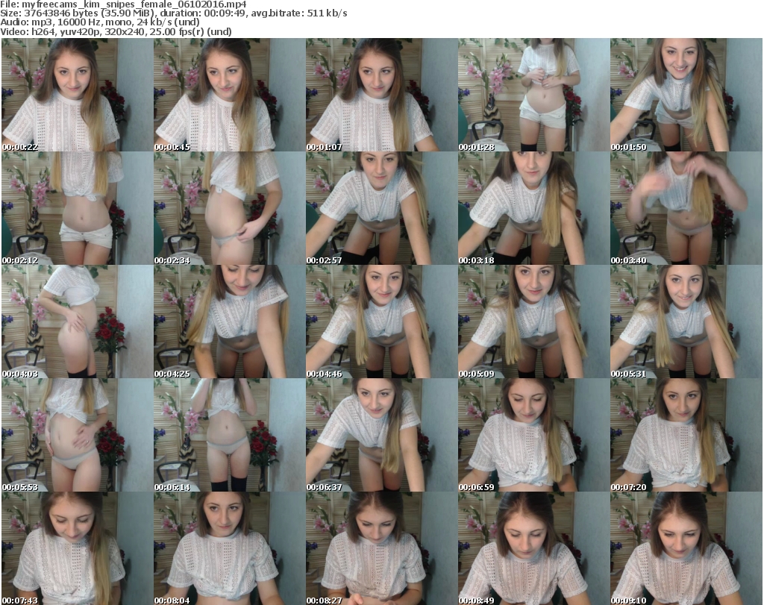Image resolution: width=764 pixels, height=605 pixels.
Task: Pick the last thumbnail at 00:09:10
Action: point(686,548)
